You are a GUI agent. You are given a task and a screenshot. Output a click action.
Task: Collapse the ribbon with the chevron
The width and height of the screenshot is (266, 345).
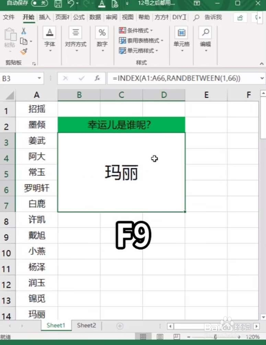point(262,64)
